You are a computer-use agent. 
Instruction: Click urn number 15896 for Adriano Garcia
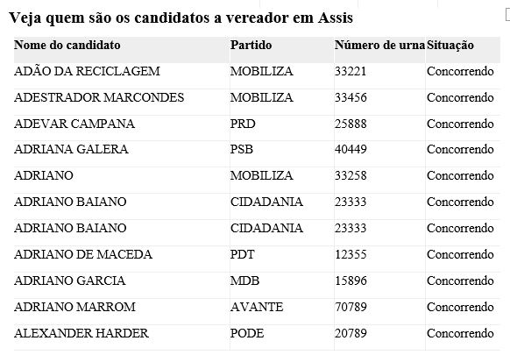[x=351, y=280]
